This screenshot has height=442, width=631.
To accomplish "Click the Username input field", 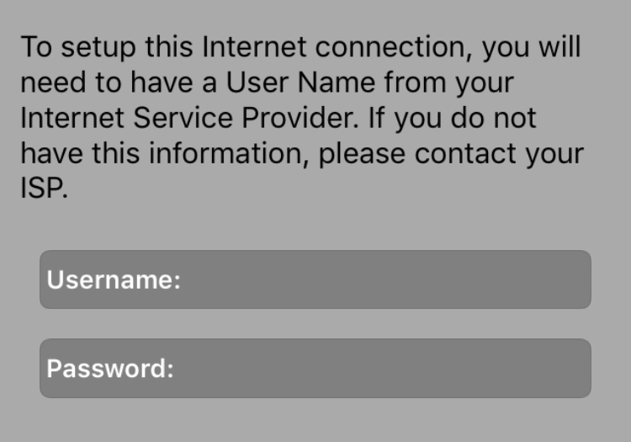I will [315, 280].
